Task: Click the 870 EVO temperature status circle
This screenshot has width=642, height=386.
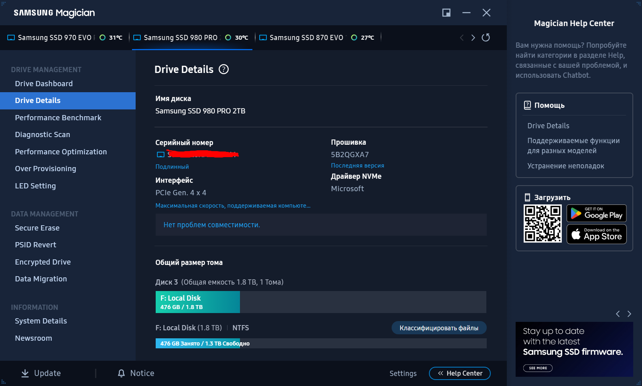Action: point(354,38)
